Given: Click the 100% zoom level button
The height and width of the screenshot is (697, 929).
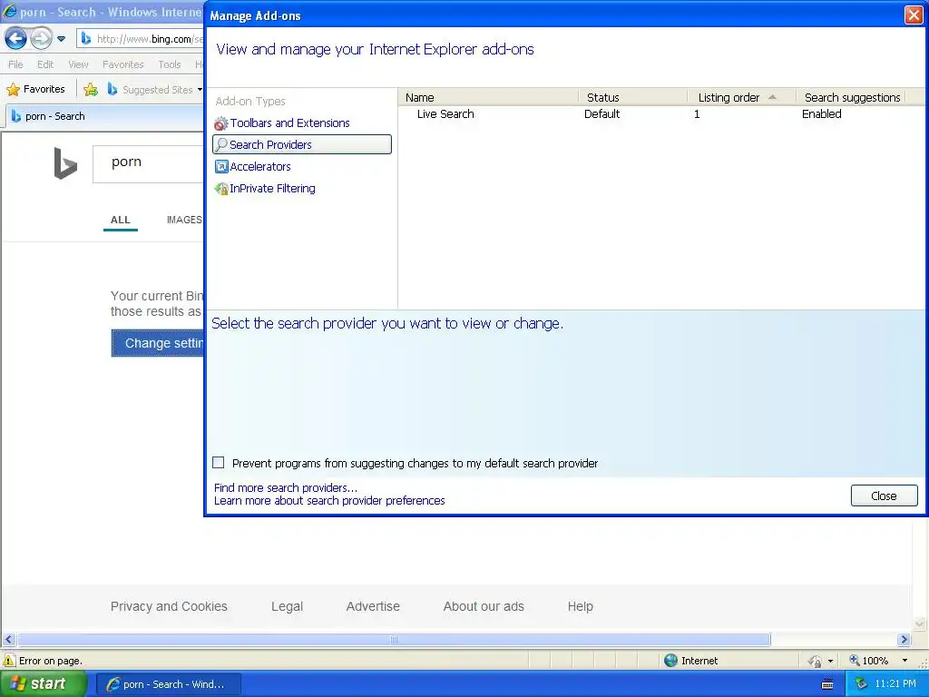Looking at the screenshot, I should [x=870, y=661].
